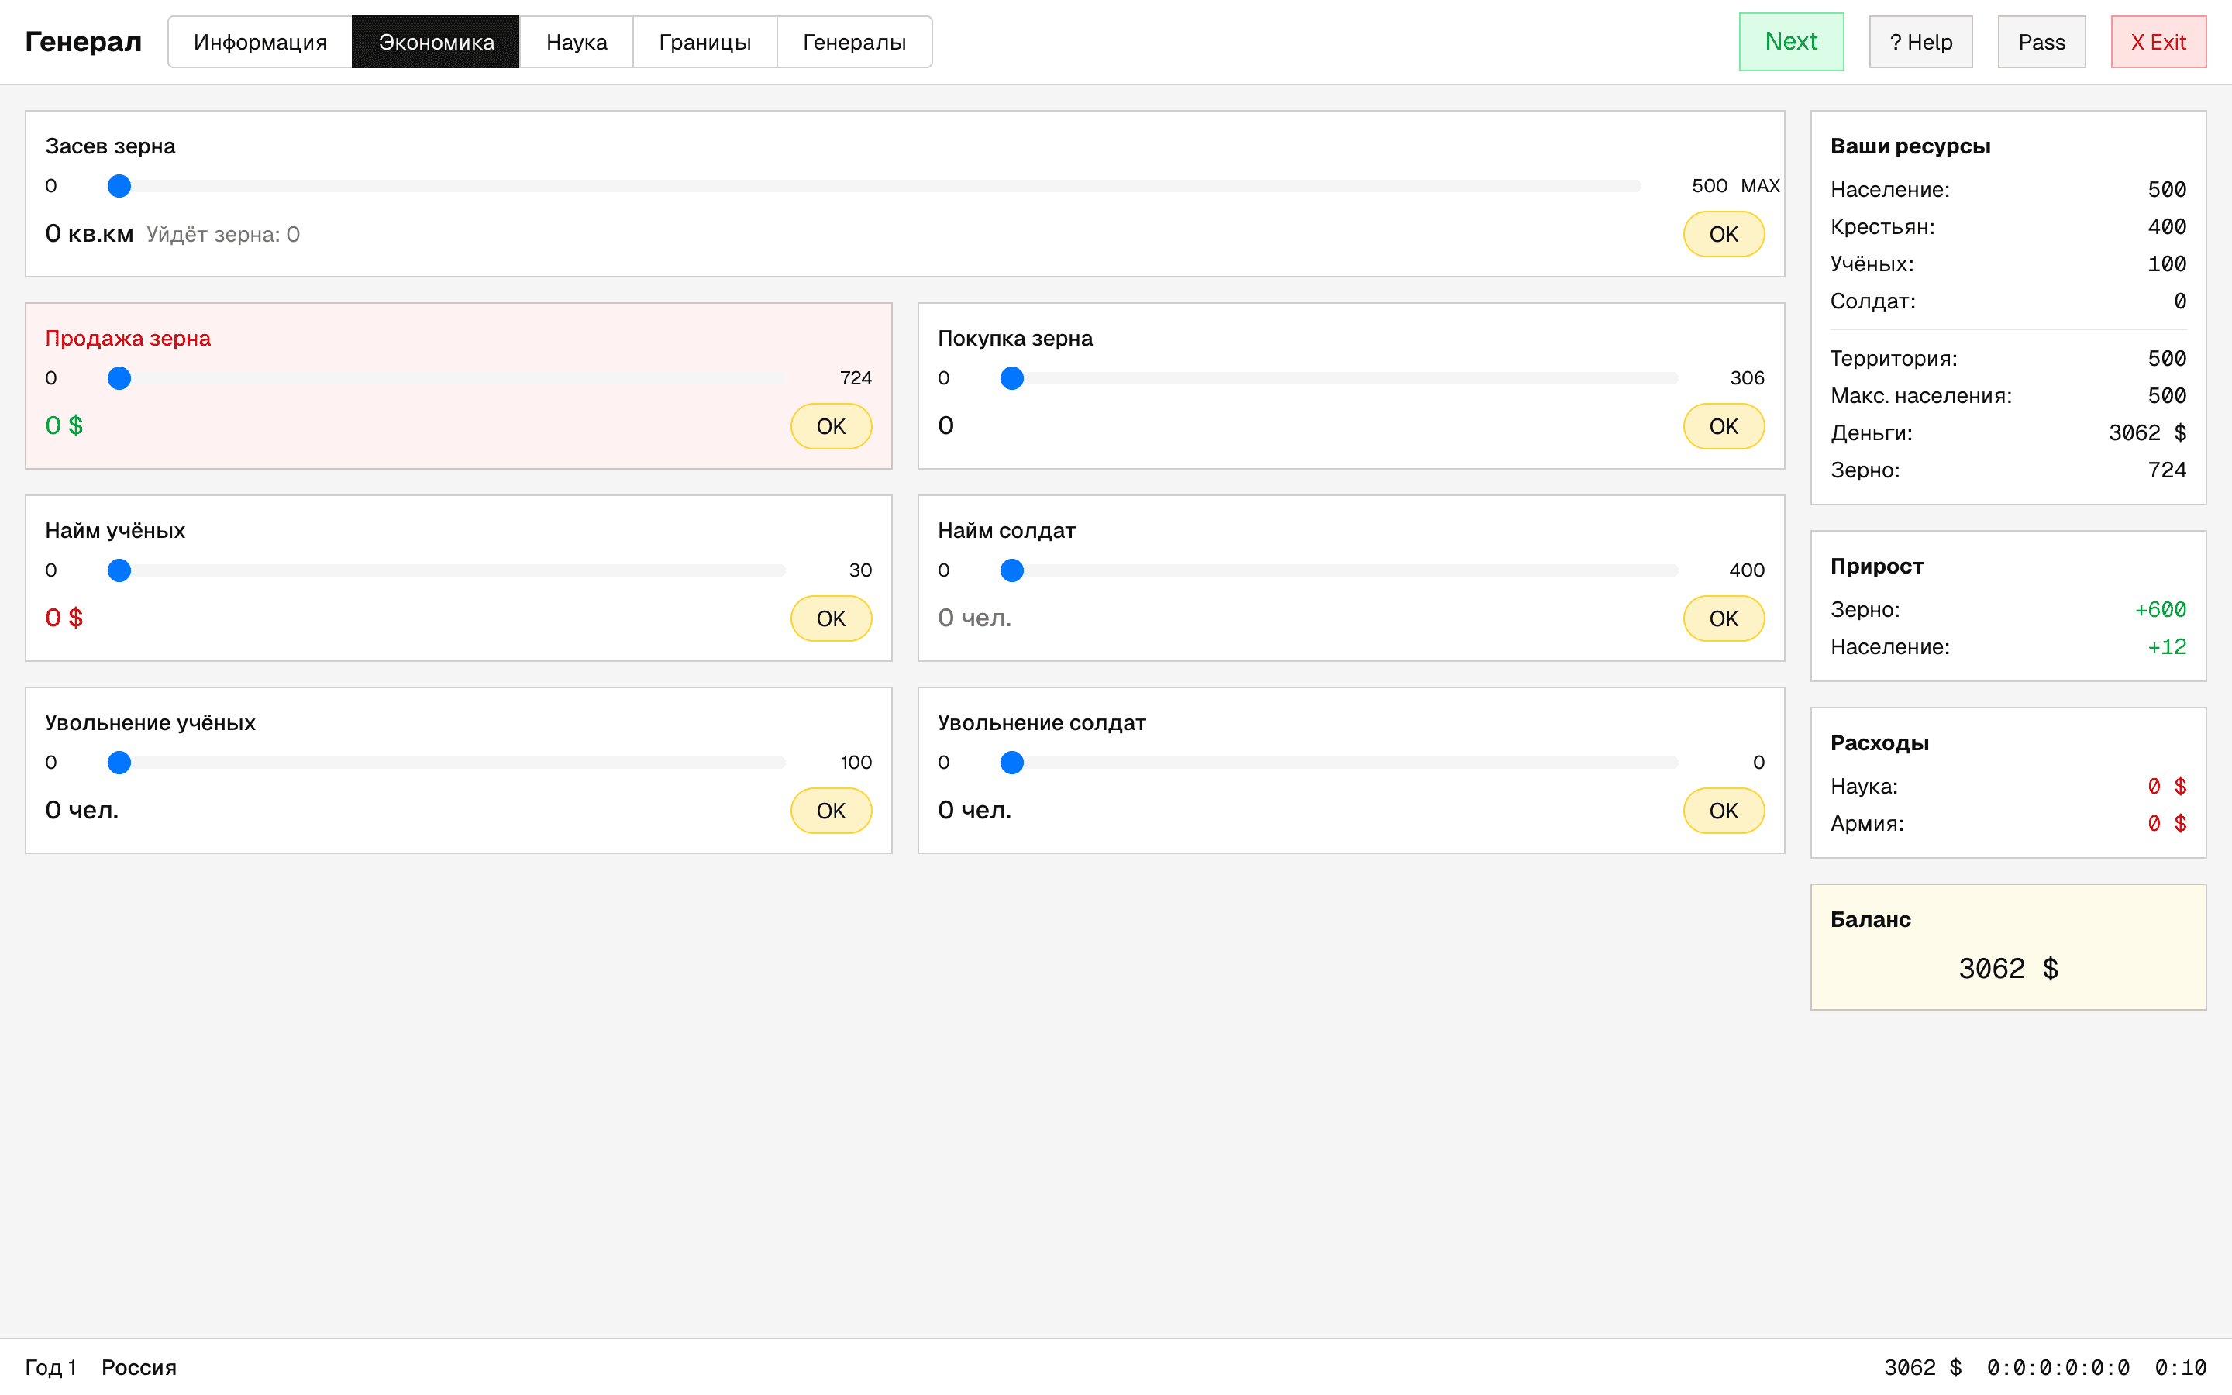Click the Увольнение солдат slider handle
Screen dimensions: 2232x1395
[1012, 762]
